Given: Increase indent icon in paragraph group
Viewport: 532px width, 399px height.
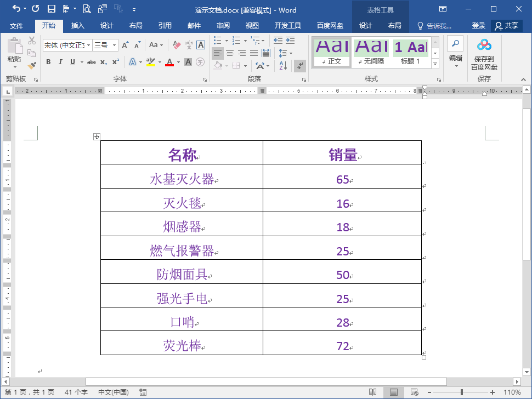Looking at the screenshot, I should coord(290,41).
